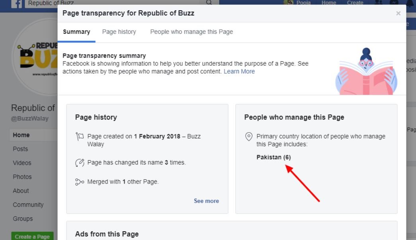Image resolution: width=416 pixels, height=240 pixels.
Task: Click Page has changed its name 3 times
Action: (x=137, y=162)
